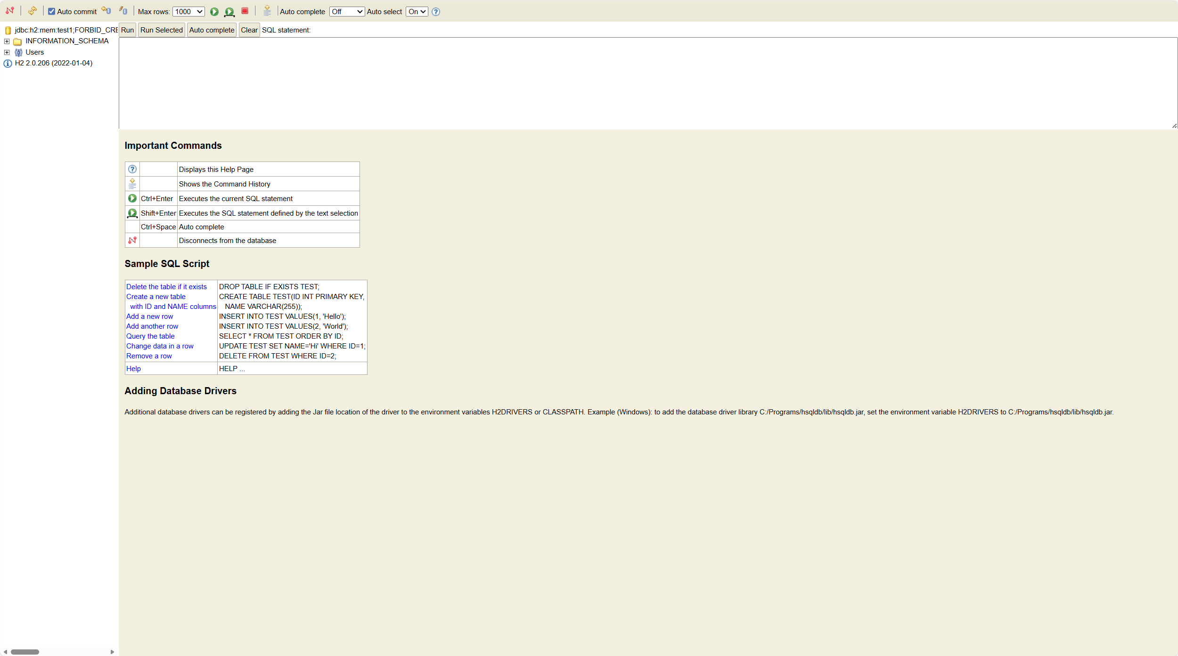Open the Auto select On dropdown

click(x=417, y=12)
